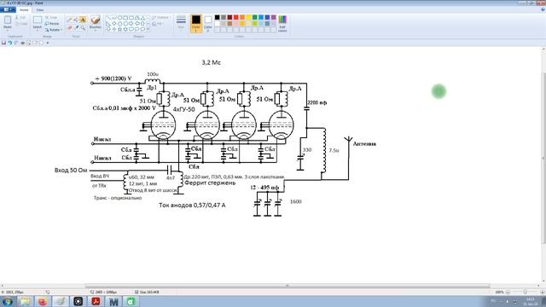Viewport: 546px width, 307px height.
Task: Pick the red color swatch
Action: [x=236, y=17]
